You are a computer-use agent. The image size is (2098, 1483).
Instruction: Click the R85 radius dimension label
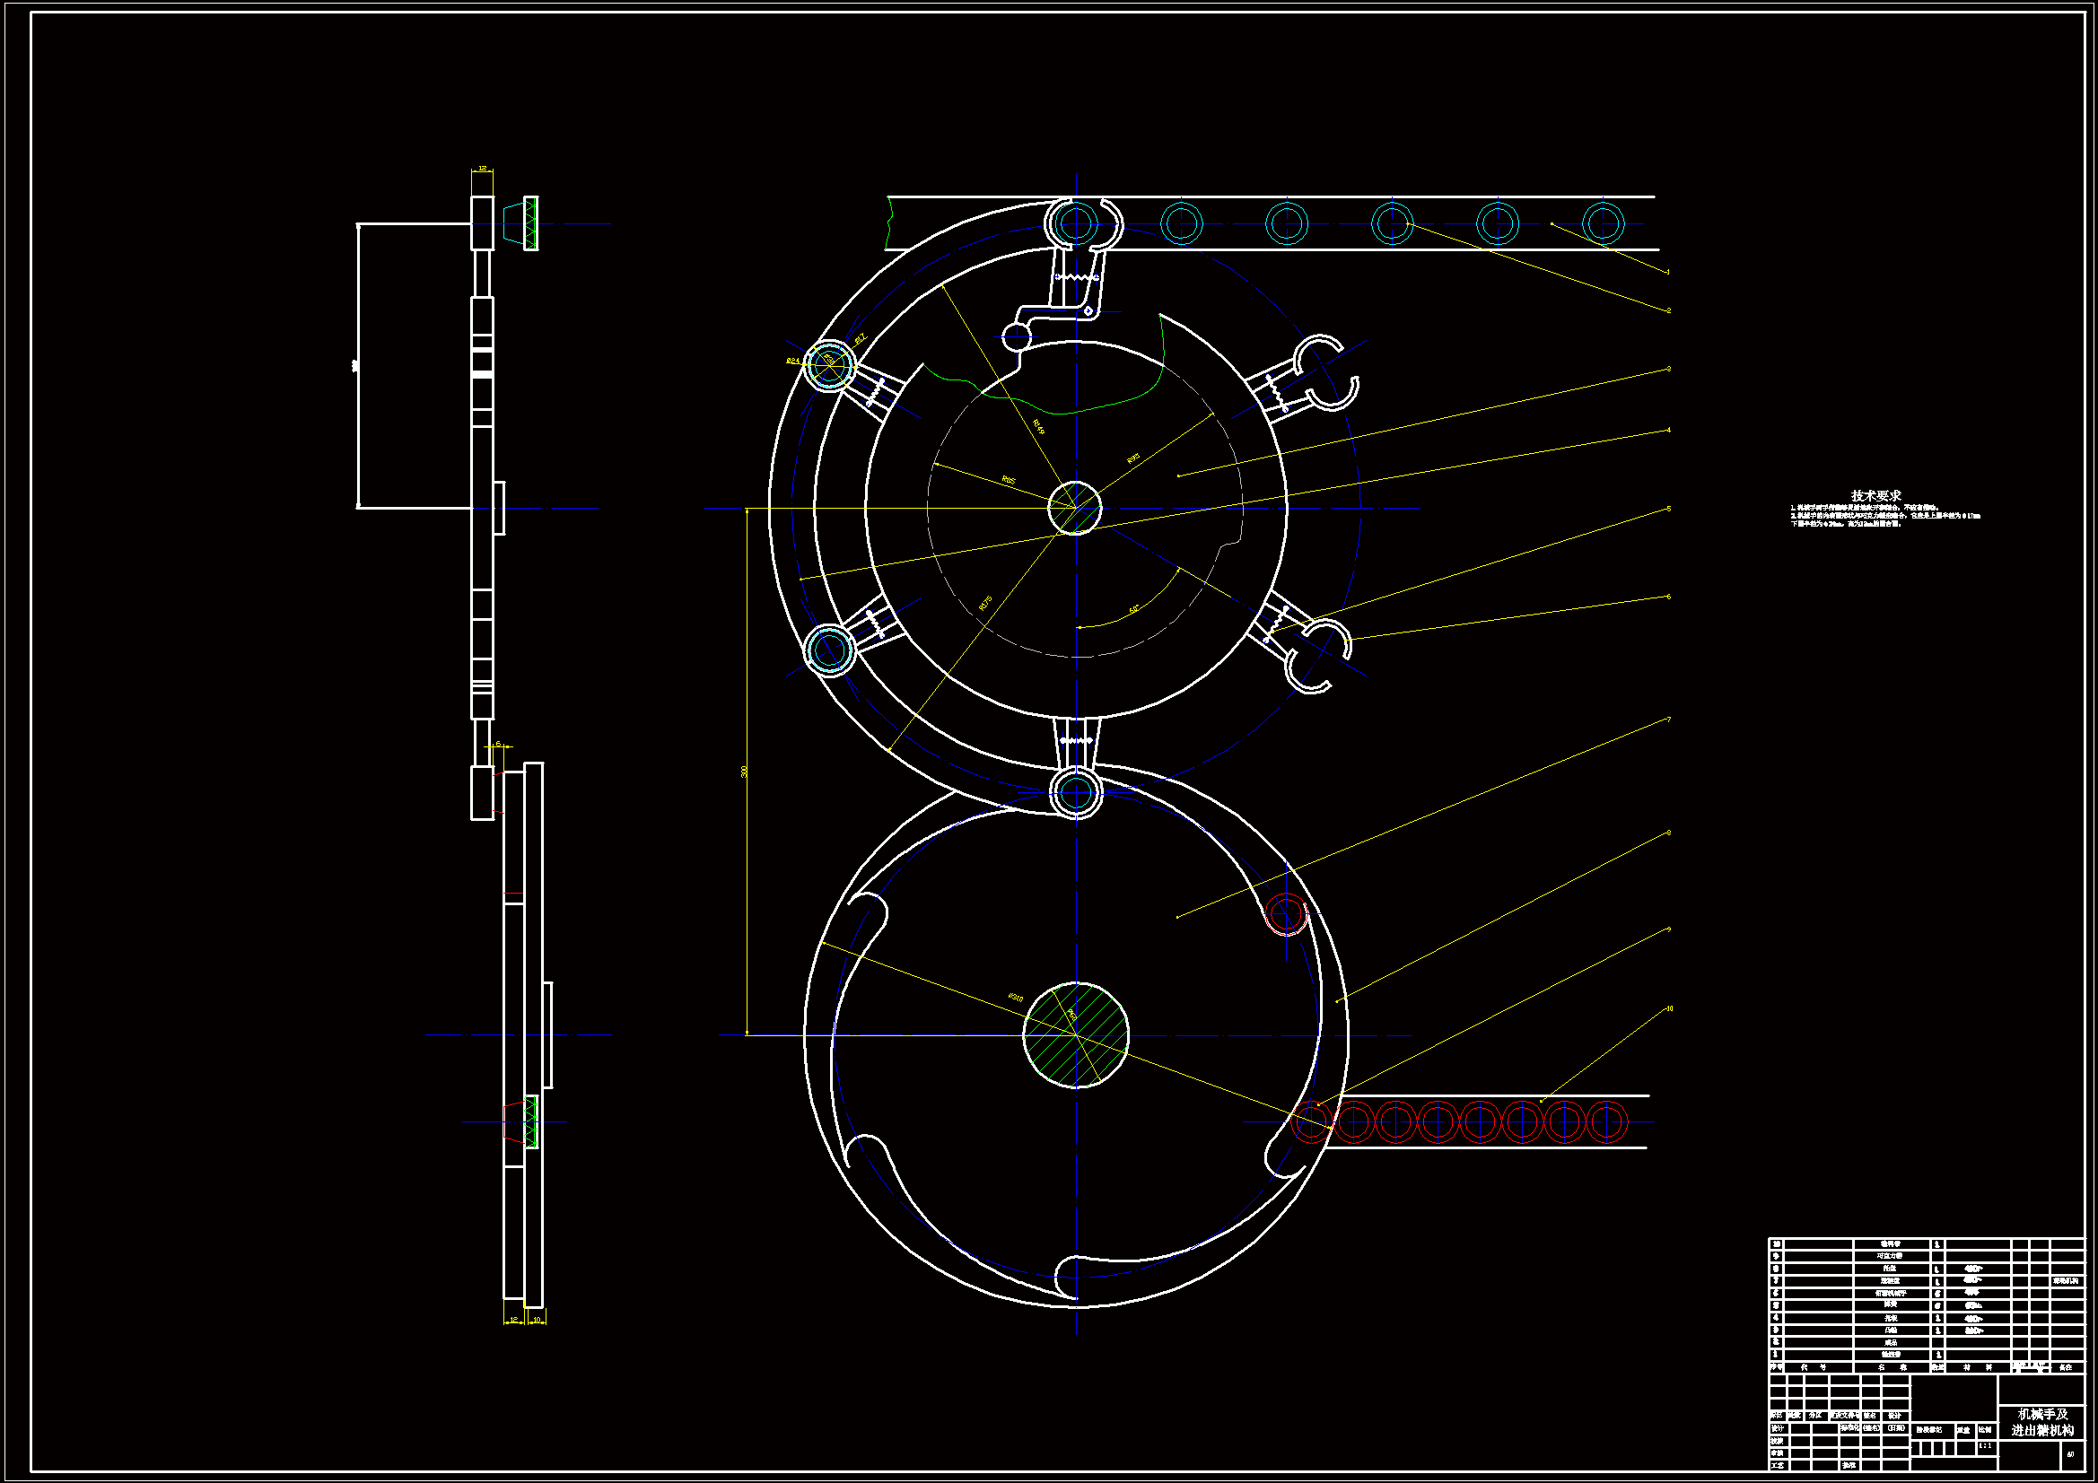[1009, 480]
